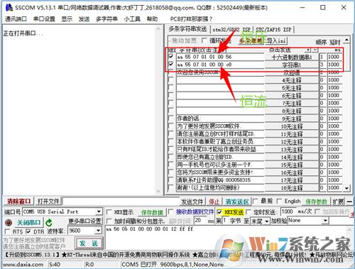
Task: Click the 停止 button
Action: point(214,202)
